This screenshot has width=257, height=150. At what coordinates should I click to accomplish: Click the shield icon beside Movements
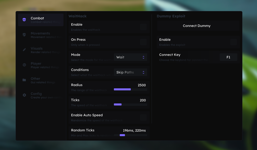24,35
